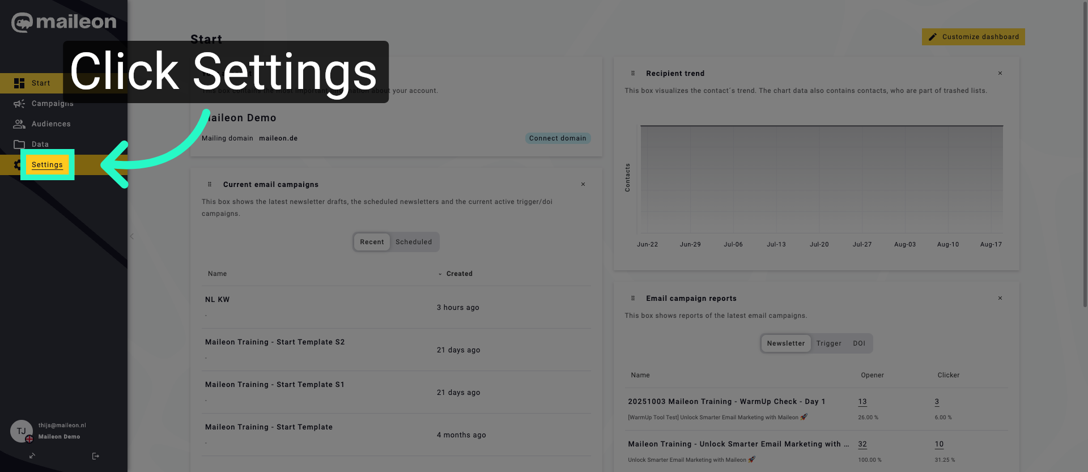Open Audiences in the sidebar menu

[x=51, y=124]
